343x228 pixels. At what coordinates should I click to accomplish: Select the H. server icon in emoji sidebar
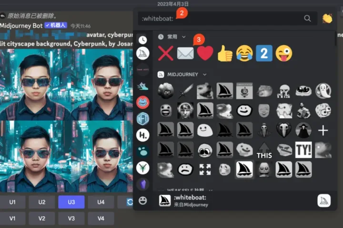[142, 135]
